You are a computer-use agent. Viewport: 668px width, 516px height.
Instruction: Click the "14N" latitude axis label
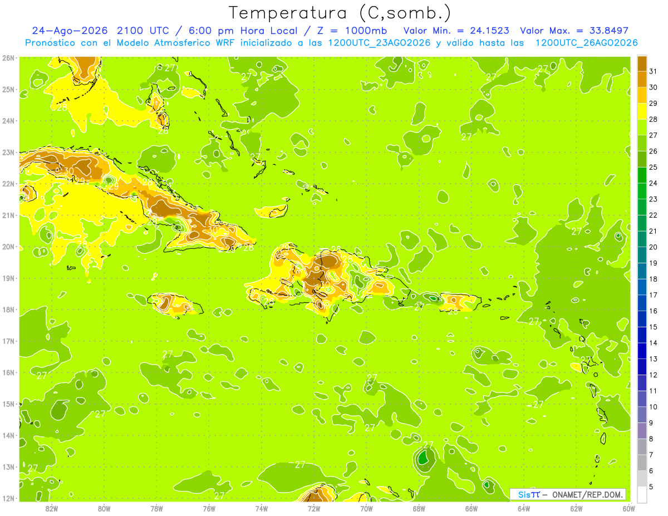(x=8, y=435)
